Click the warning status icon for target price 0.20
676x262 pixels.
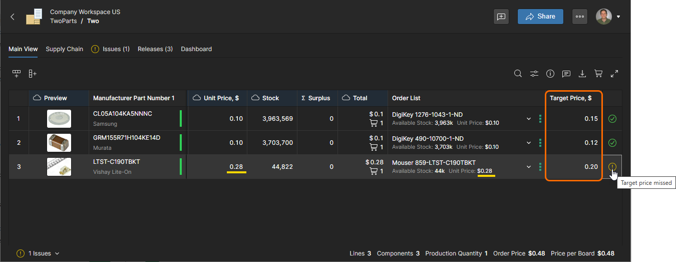[x=612, y=167]
